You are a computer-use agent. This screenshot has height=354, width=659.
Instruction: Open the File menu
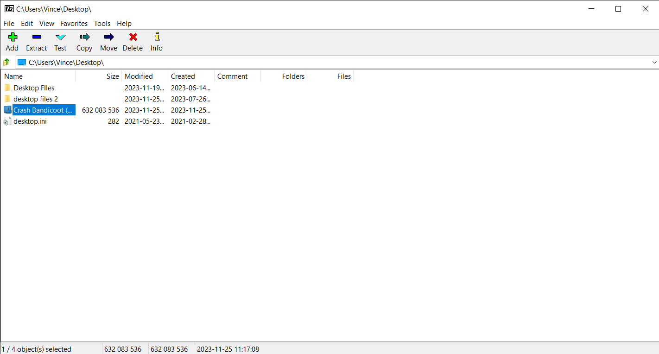[9, 23]
